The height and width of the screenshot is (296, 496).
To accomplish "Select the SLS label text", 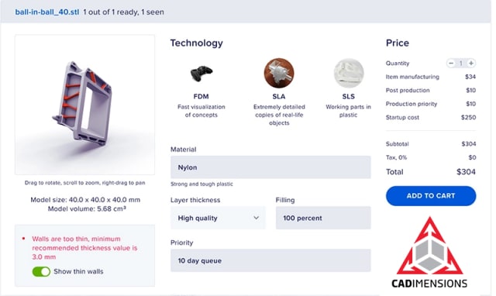I will click(348, 96).
